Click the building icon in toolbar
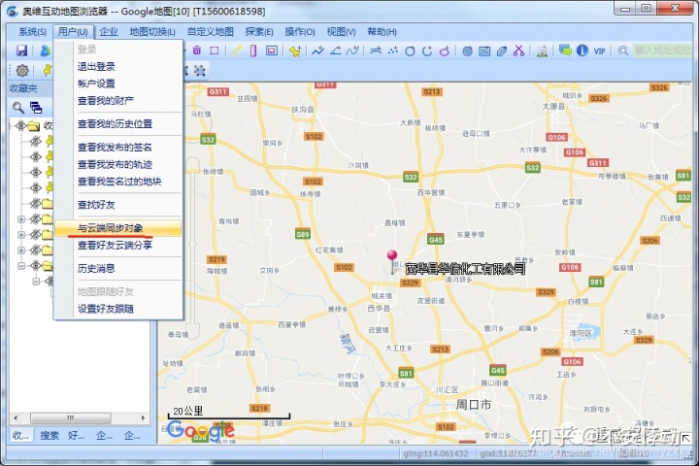 click(542, 51)
